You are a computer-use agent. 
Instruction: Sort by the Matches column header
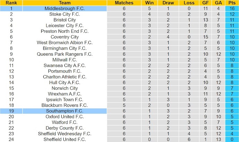(124, 3)
